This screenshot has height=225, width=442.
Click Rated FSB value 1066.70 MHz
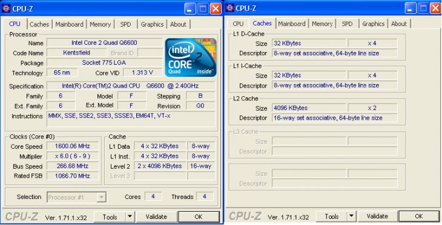pyautogui.click(x=73, y=176)
